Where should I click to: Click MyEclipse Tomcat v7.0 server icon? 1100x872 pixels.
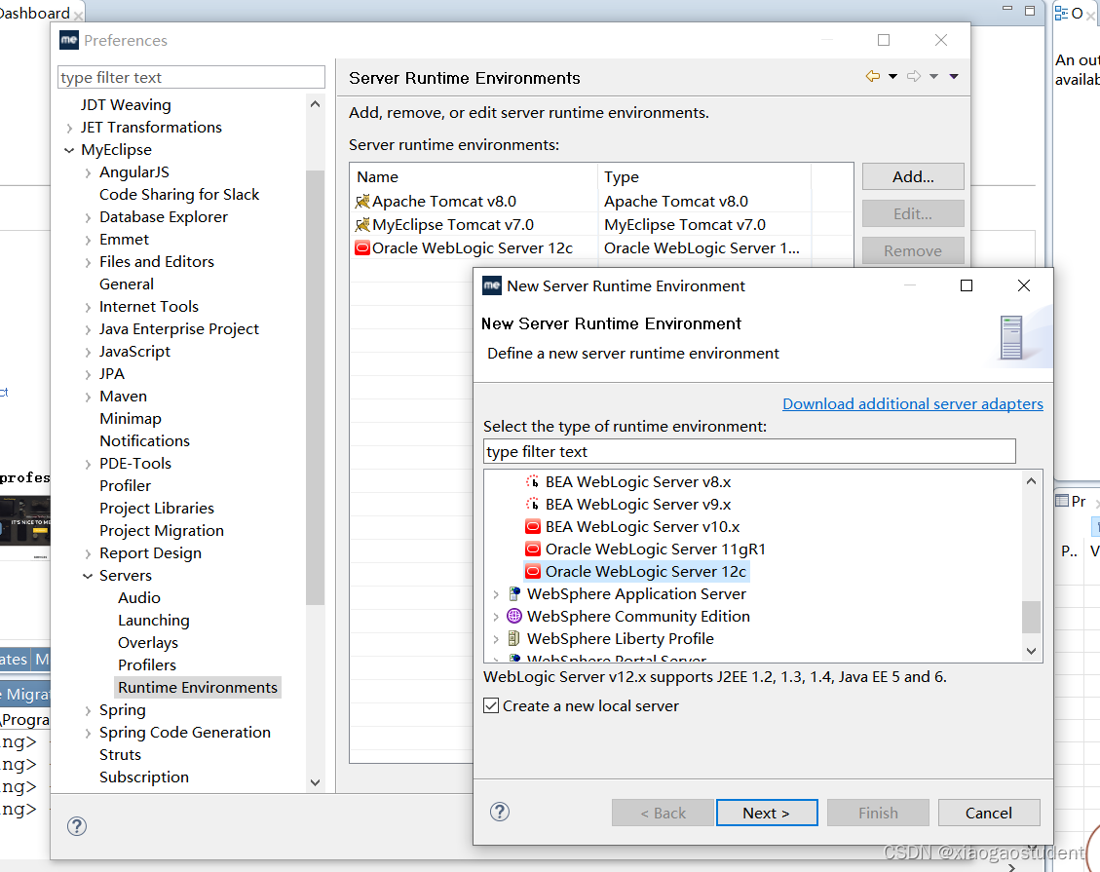(x=362, y=224)
